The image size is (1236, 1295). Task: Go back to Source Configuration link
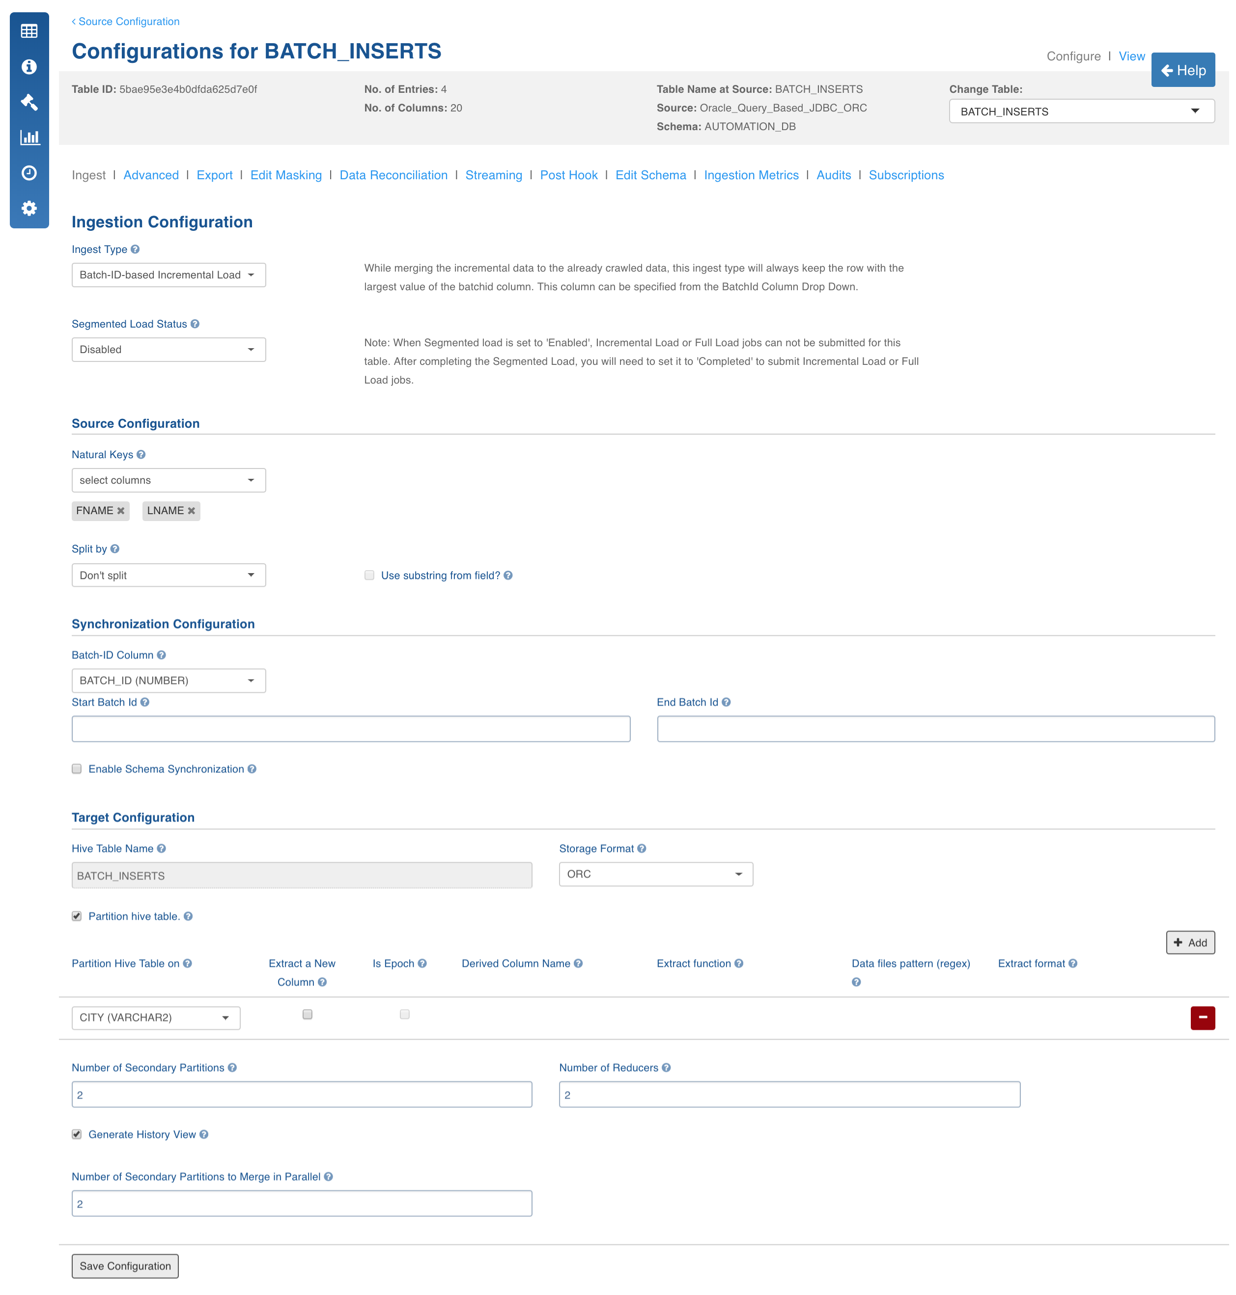pyautogui.click(x=126, y=21)
